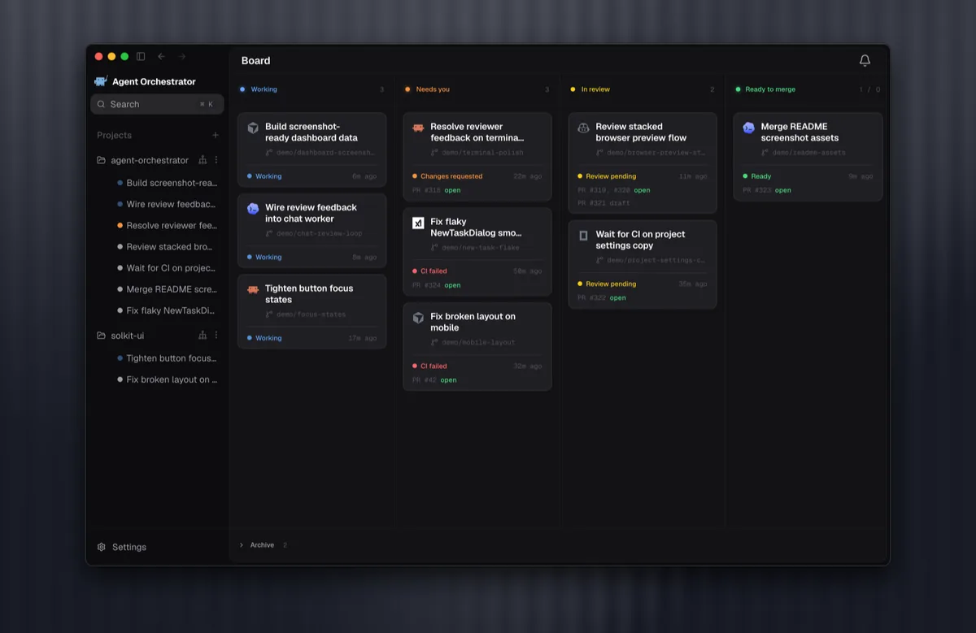Open solkit-ui three-dot menu
Image resolution: width=976 pixels, height=633 pixels.
(x=216, y=335)
